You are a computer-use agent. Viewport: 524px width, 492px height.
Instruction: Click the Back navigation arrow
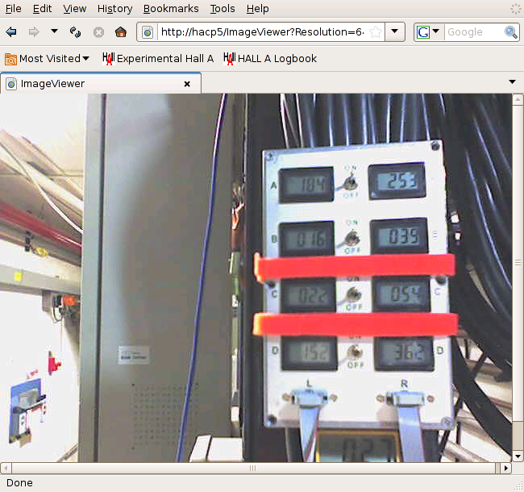(x=11, y=32)
